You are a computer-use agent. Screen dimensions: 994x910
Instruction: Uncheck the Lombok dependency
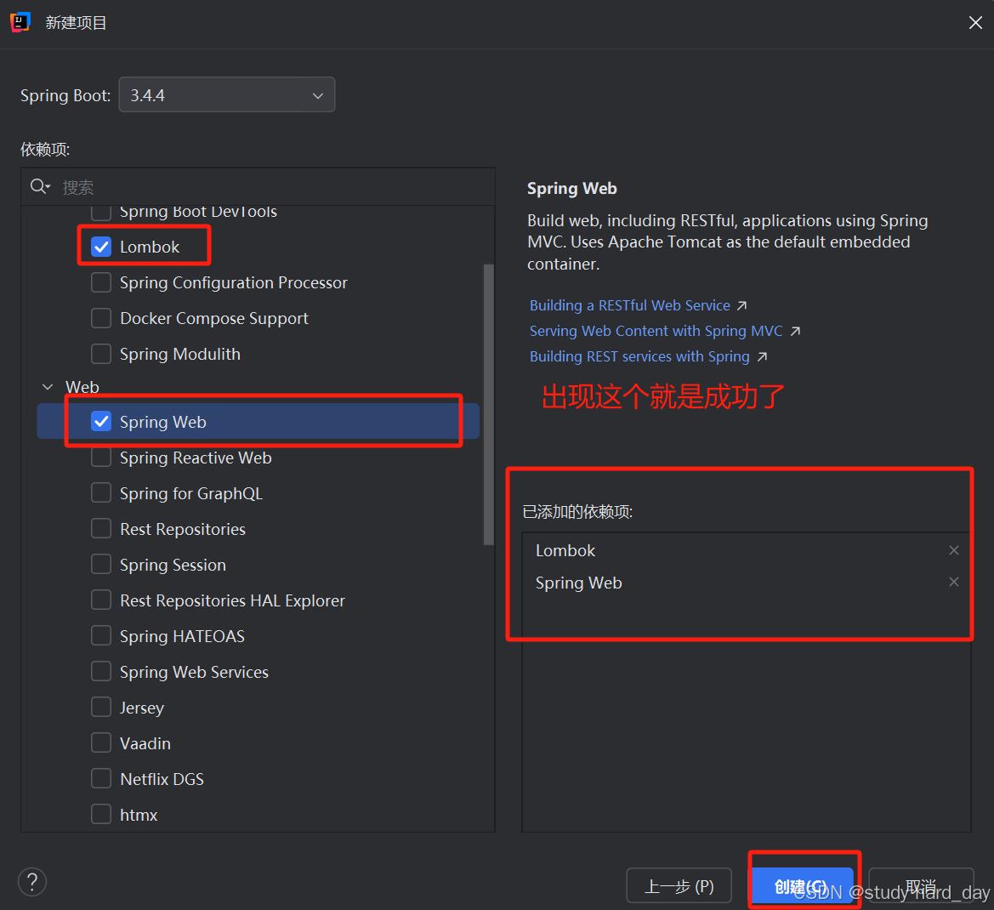tap(101, 247)
